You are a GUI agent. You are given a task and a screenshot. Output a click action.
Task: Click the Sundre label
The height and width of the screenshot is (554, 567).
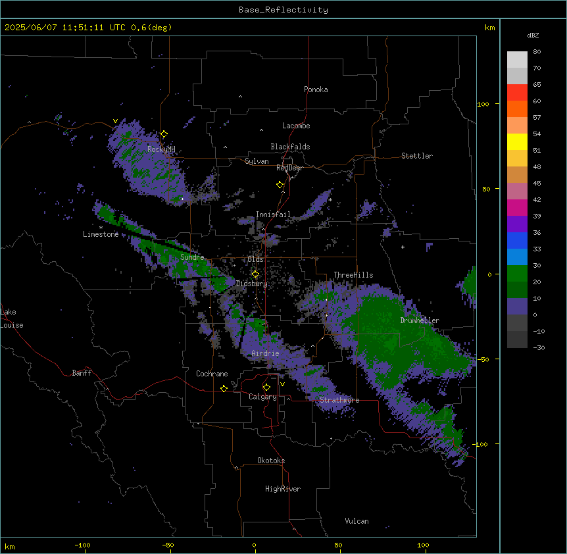[x=192, y=257]
